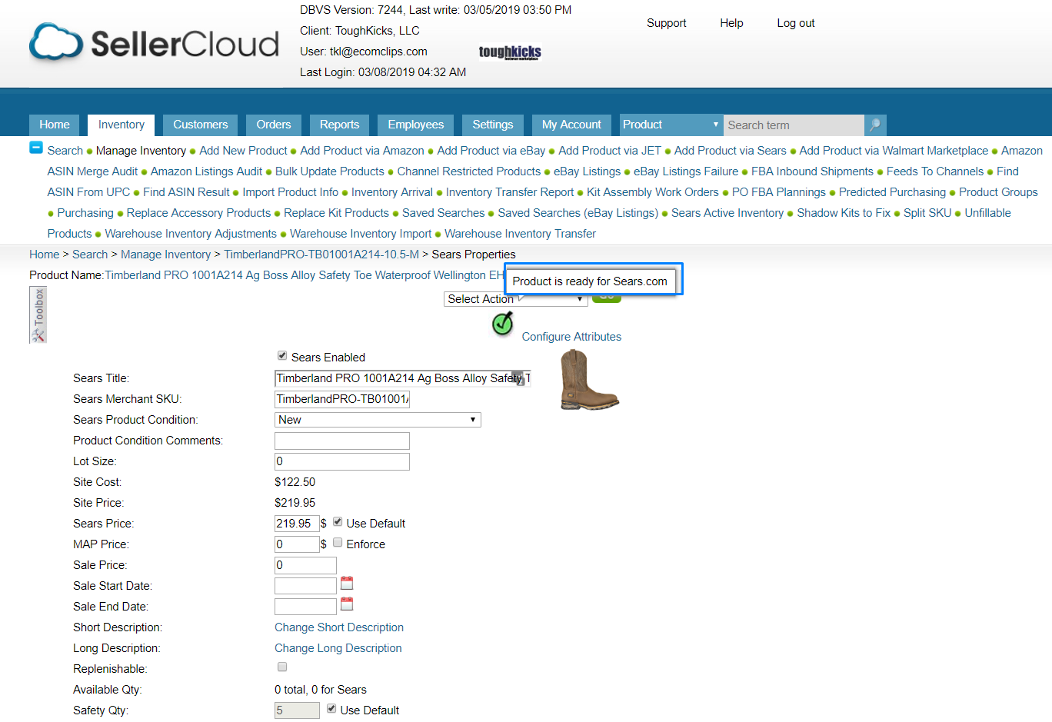Open Sale Start Date calendar icon
This screenshot has height=722, width=1052.
tap(347, 583)
